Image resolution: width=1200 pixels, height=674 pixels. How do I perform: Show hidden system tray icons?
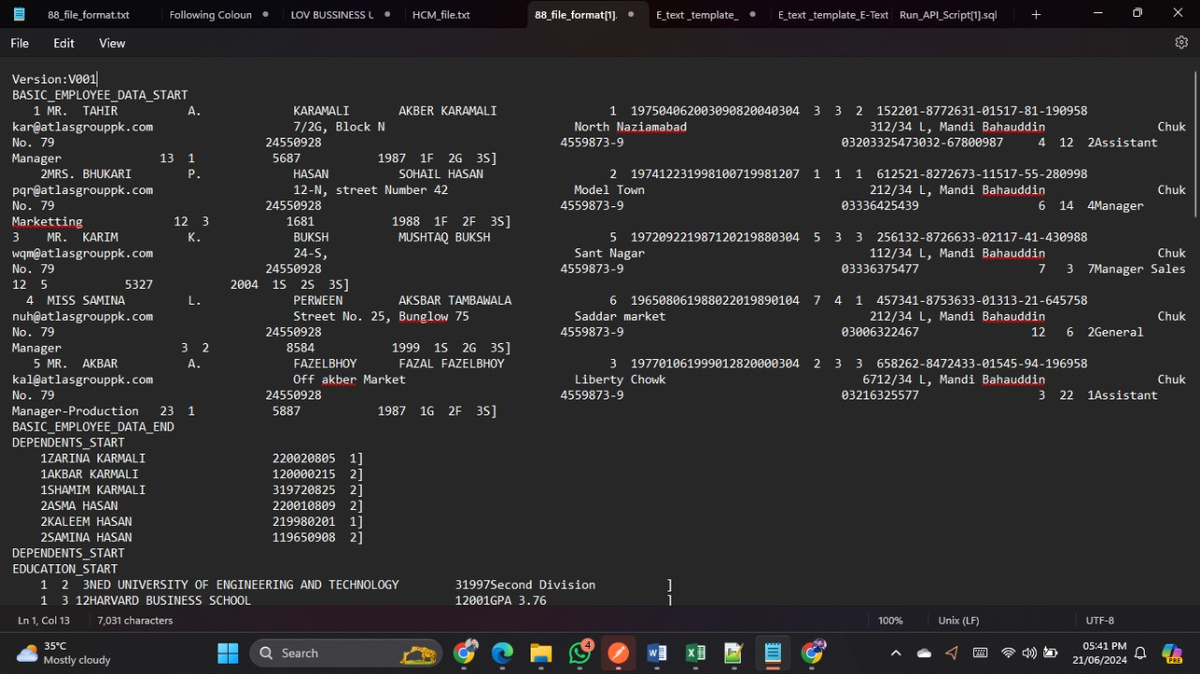click(895, 653)
